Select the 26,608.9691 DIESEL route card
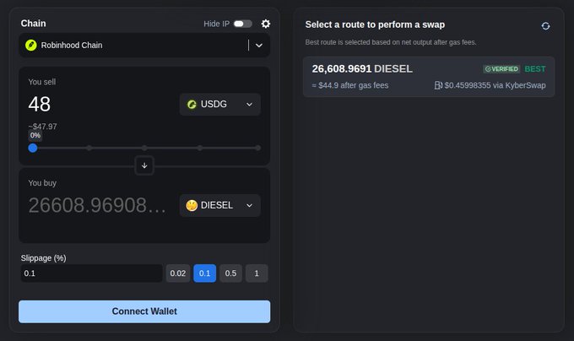574x341 pixels. pos(429,77)
